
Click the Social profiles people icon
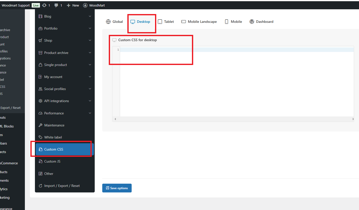(x=40, y=89)
